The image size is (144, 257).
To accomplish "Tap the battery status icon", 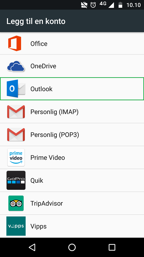I will [x=120, y=5].
